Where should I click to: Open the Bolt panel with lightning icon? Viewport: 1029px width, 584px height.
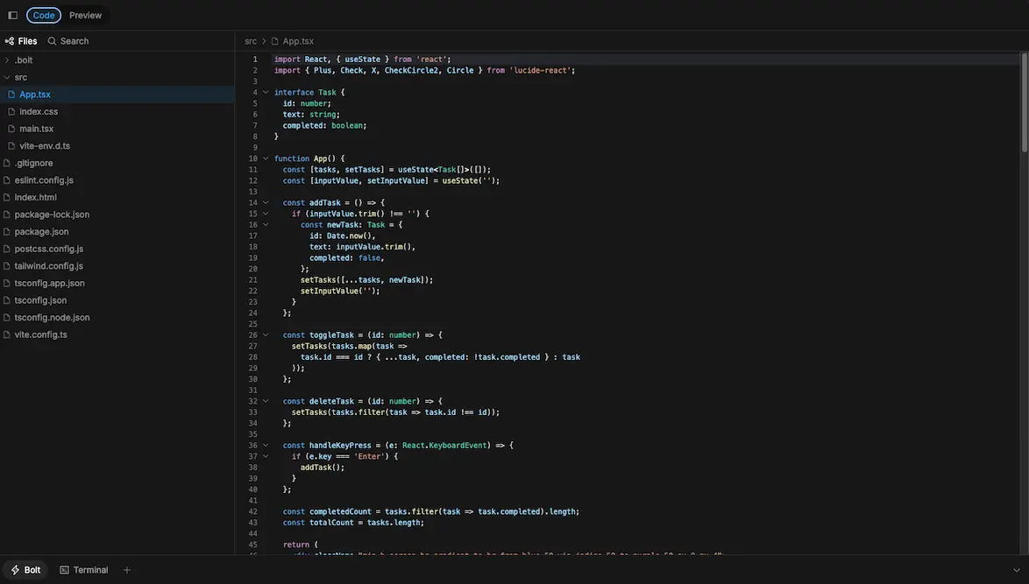point(25,570)
